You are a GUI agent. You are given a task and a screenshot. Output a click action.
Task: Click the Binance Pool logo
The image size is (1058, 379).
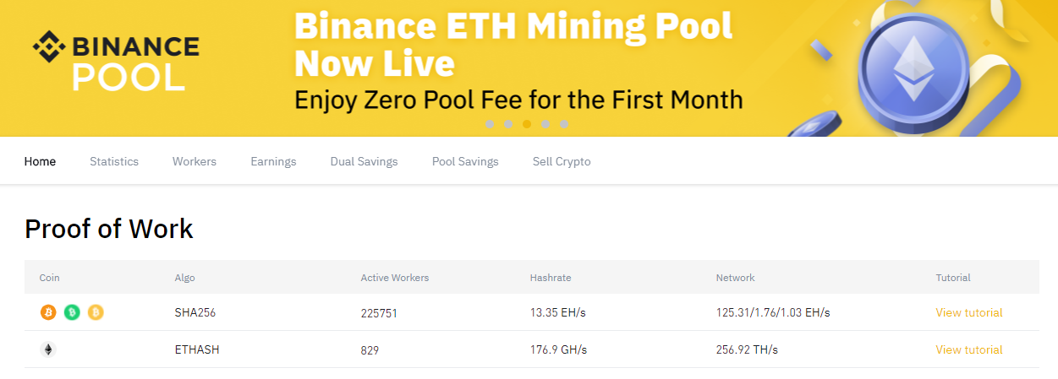click(116, 62)
